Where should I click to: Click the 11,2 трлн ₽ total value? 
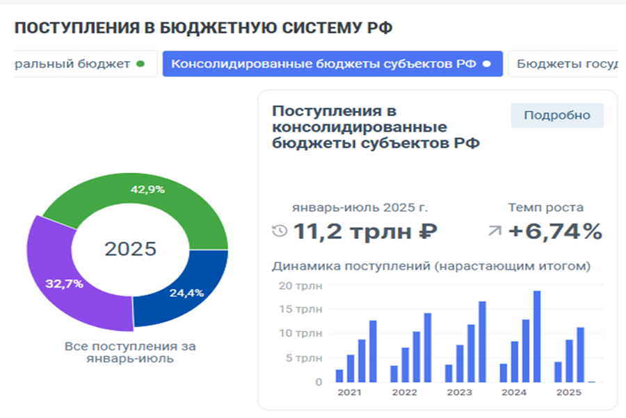(x=365, y=231)
